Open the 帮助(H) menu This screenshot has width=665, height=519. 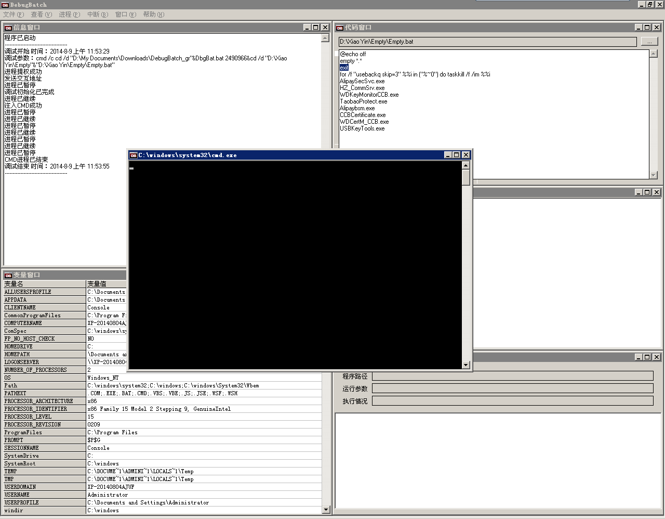pos(154,15)
